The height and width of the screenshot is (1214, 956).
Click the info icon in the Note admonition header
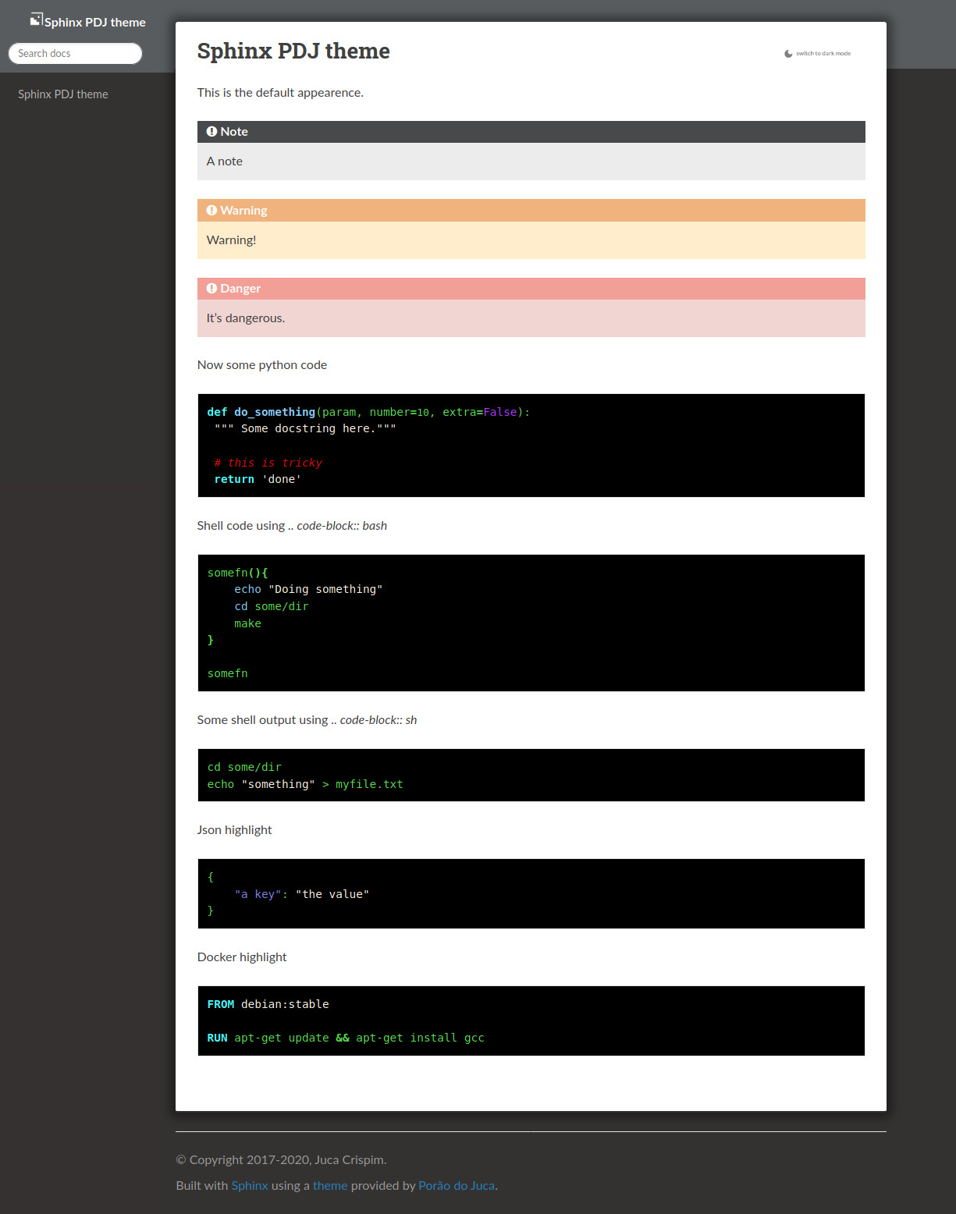tap(211, 131)
